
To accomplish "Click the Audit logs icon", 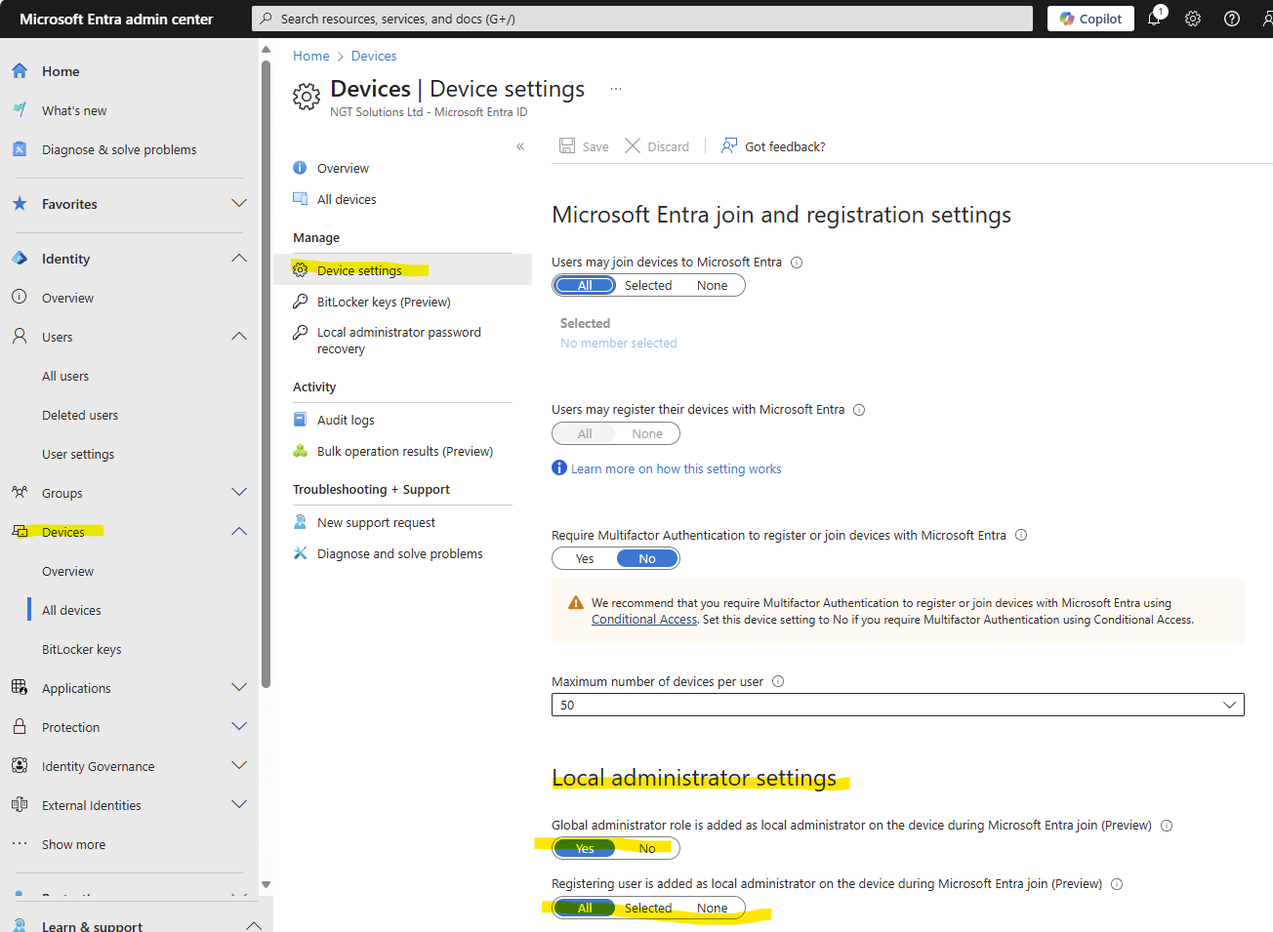I will coord(301,420).
